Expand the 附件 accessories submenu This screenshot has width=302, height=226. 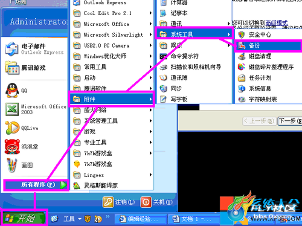[x=112, y=99]
